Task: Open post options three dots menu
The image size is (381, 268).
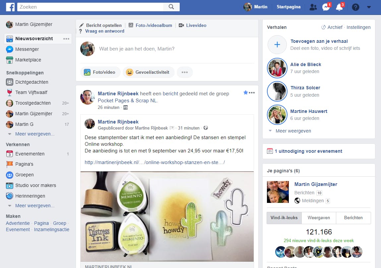Action: click(x=252, y=93)
